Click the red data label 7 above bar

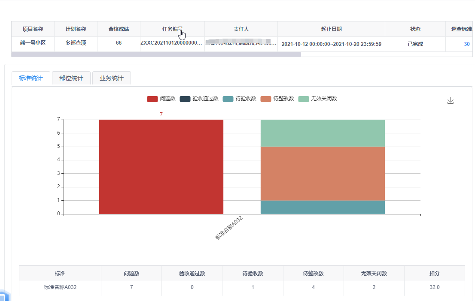pos(161,114)
